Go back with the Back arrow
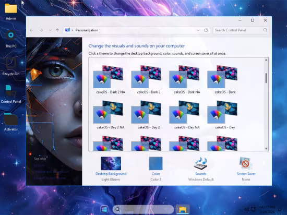Image resolution: width=287 pixels, height=215 pixels. (x=31, y=30)
